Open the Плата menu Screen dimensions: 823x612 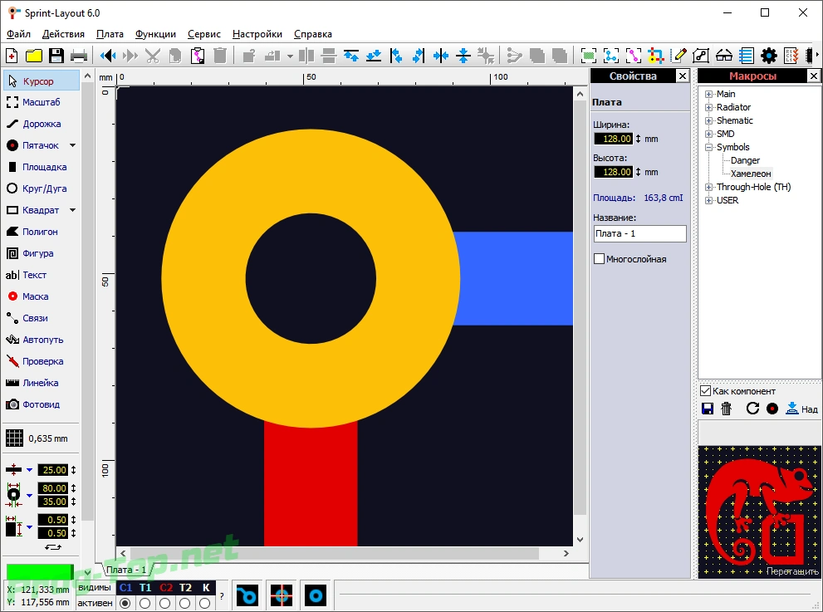pyautogui.click(x=110, y=34)
